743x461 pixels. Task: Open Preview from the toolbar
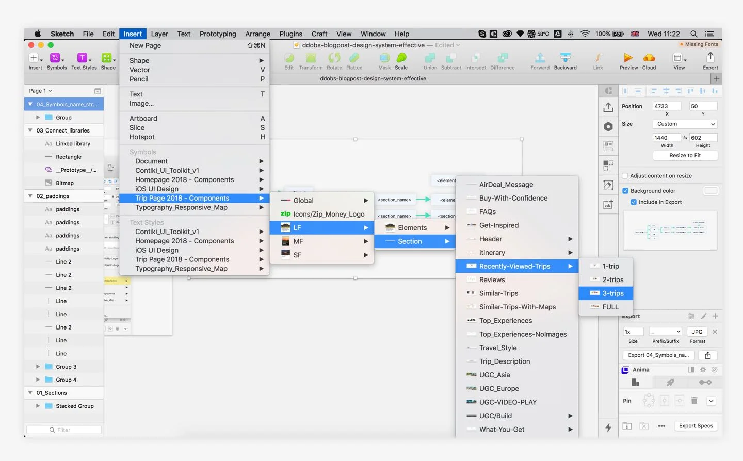628,58
